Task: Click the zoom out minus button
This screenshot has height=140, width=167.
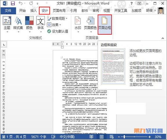Action: (119, 137)
